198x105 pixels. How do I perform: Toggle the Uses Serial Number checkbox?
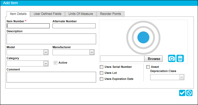(101, 67)
